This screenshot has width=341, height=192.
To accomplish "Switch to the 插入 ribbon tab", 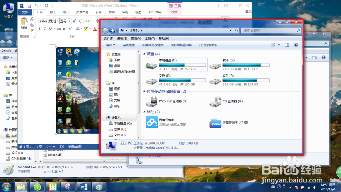I will click(53, 12).
